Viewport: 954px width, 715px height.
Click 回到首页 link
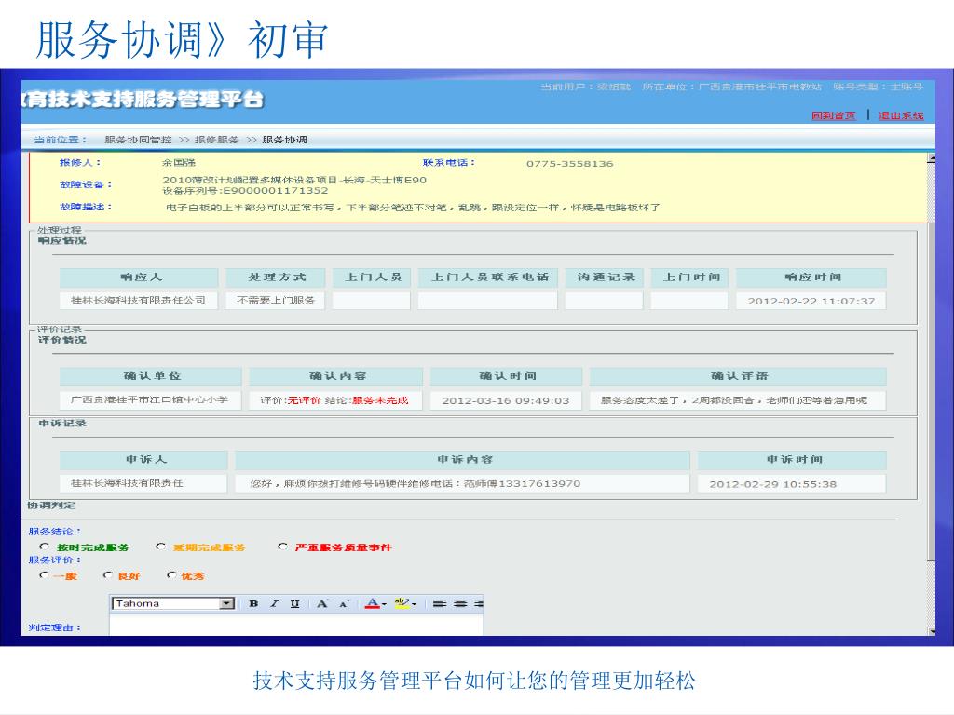834,115
